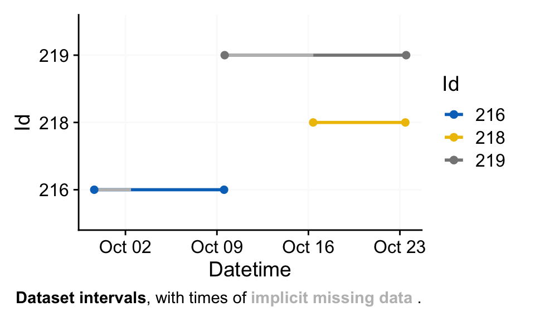Click the light gray missing-data segment on row 216

click(113, 189)
